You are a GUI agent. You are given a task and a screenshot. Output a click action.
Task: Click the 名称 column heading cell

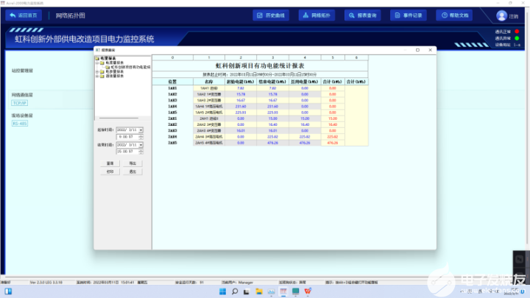pos(209,82)
